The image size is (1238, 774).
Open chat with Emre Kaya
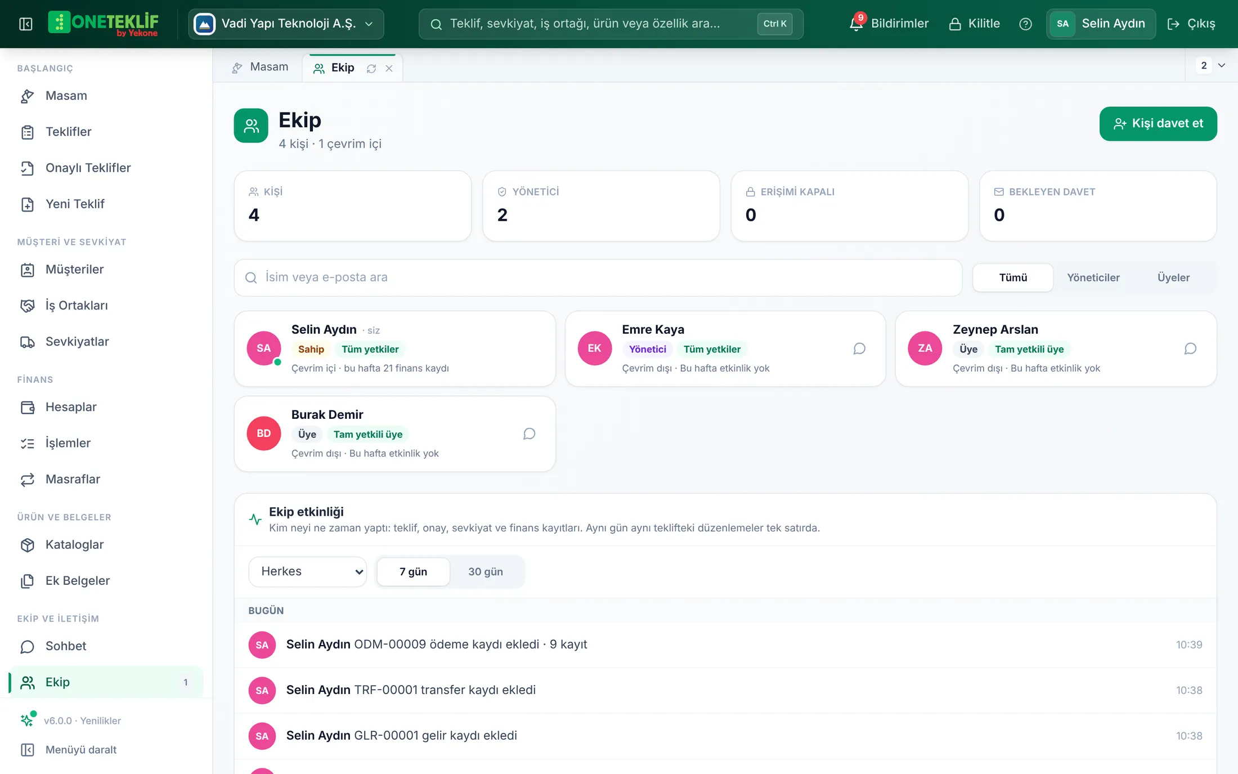click(x=859, y=348)
